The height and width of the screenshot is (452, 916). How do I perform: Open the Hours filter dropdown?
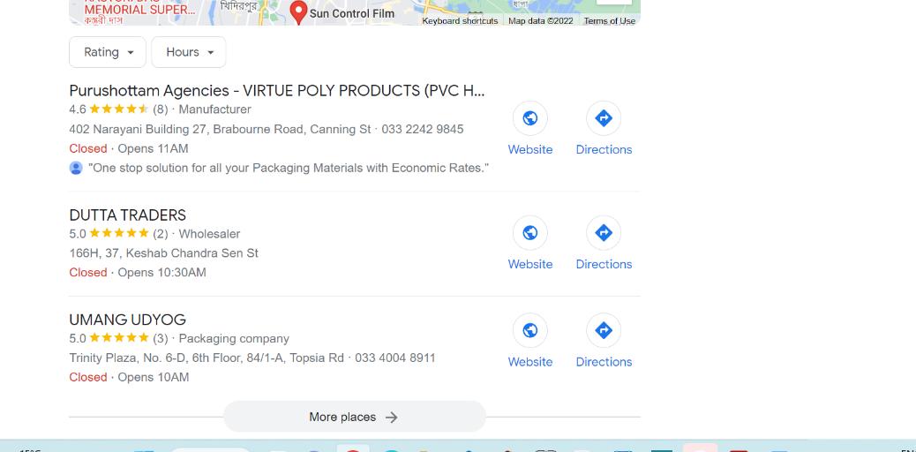(189, 52)
